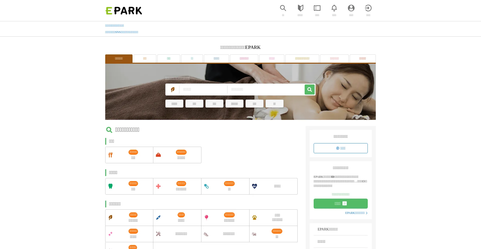Open the gold paw print pet category
Screen dimensions: 481x249
(273, 218)
